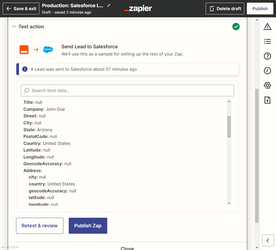Open the file lightning-bolt panel
The height and width of the screenshot is (250, 276).
267,100
